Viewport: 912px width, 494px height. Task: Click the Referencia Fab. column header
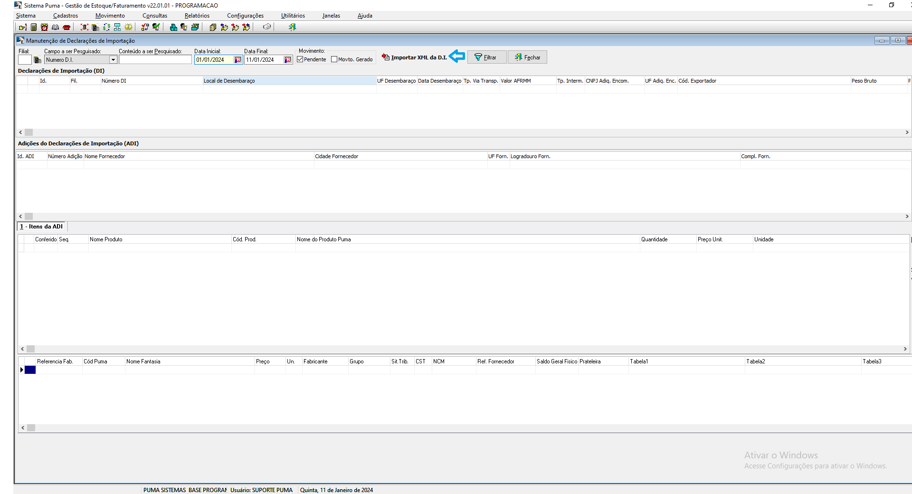[59, 361]
